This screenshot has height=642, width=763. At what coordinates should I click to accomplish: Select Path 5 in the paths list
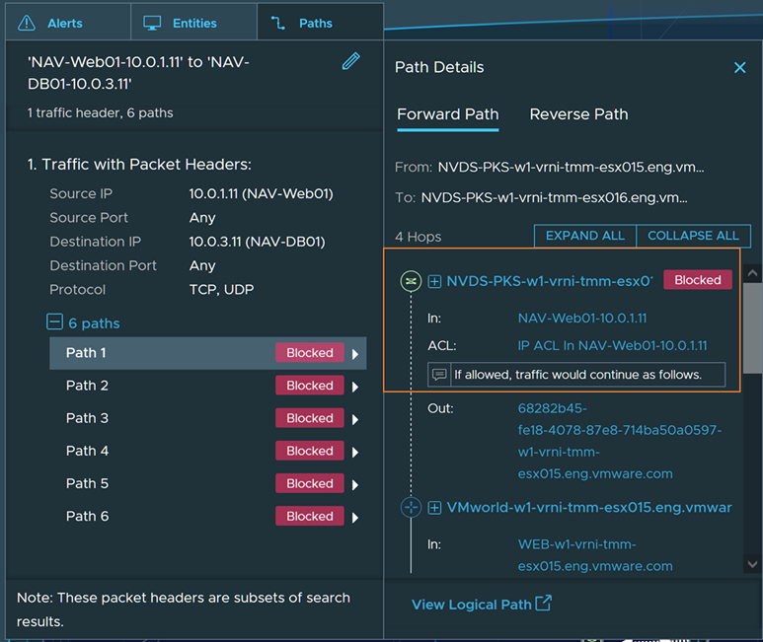[88, 483]
